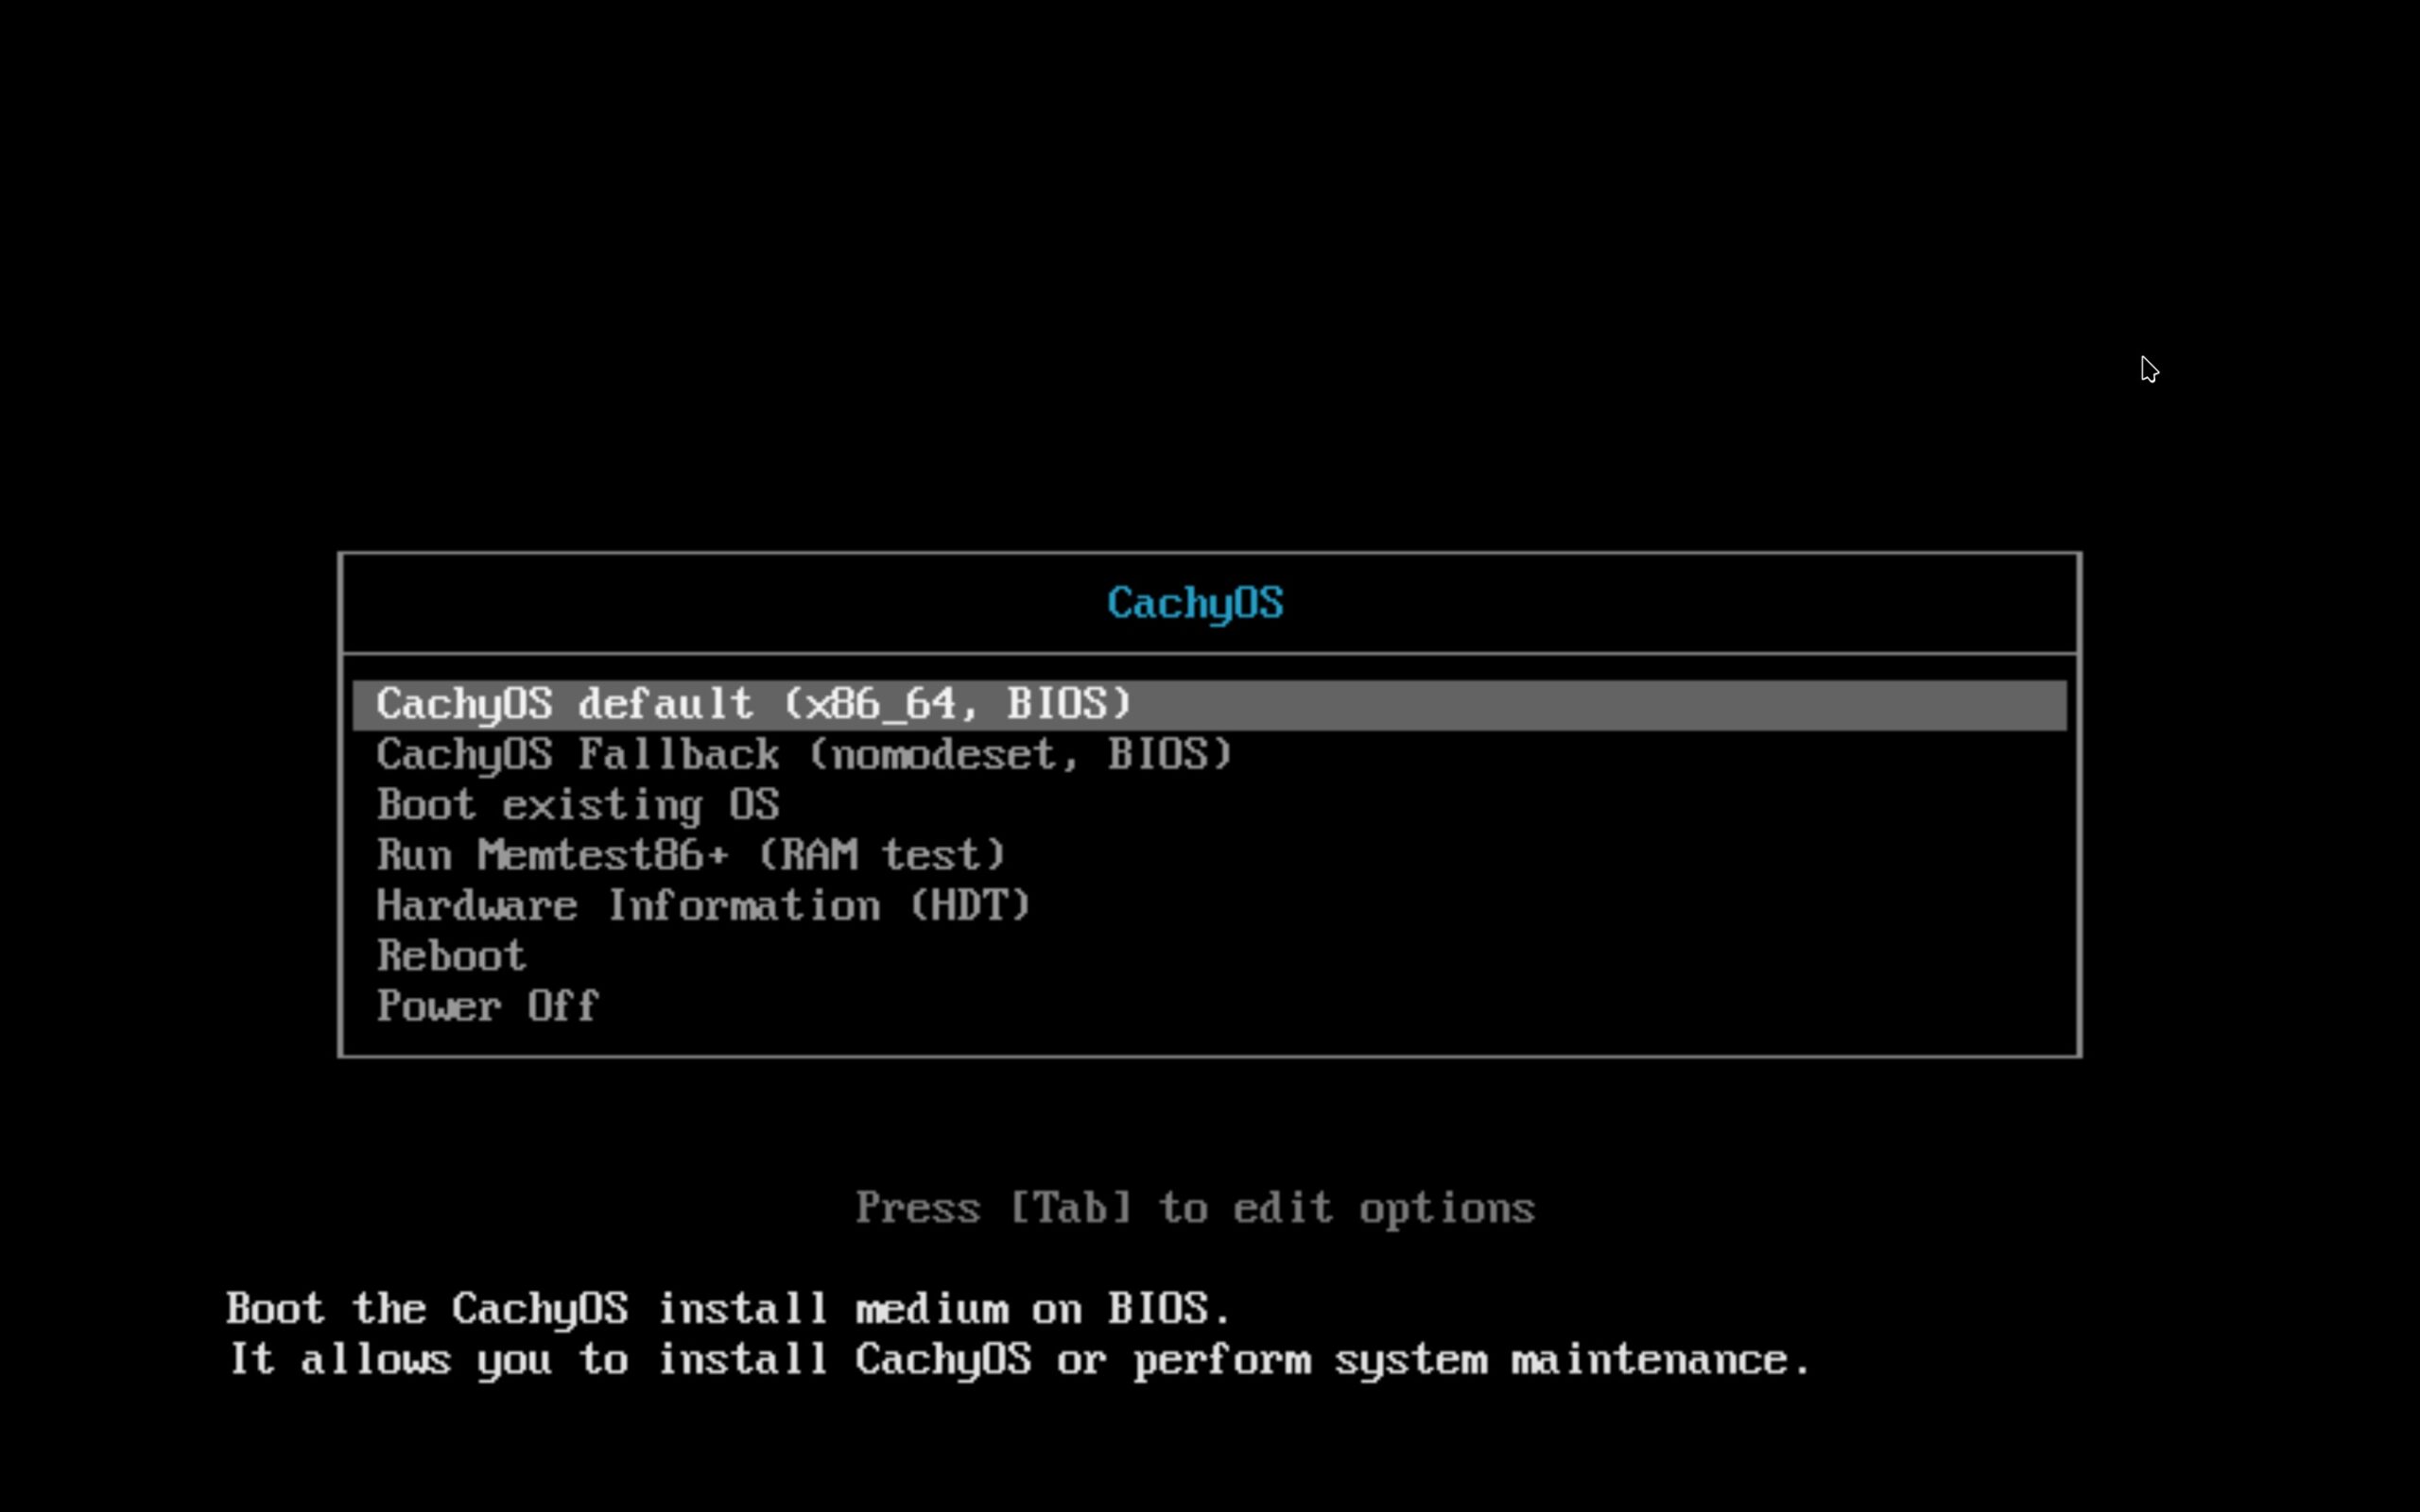Select the Reboot menu entry
This screenshot has width=2420, height=1512.
pos(451,956)
